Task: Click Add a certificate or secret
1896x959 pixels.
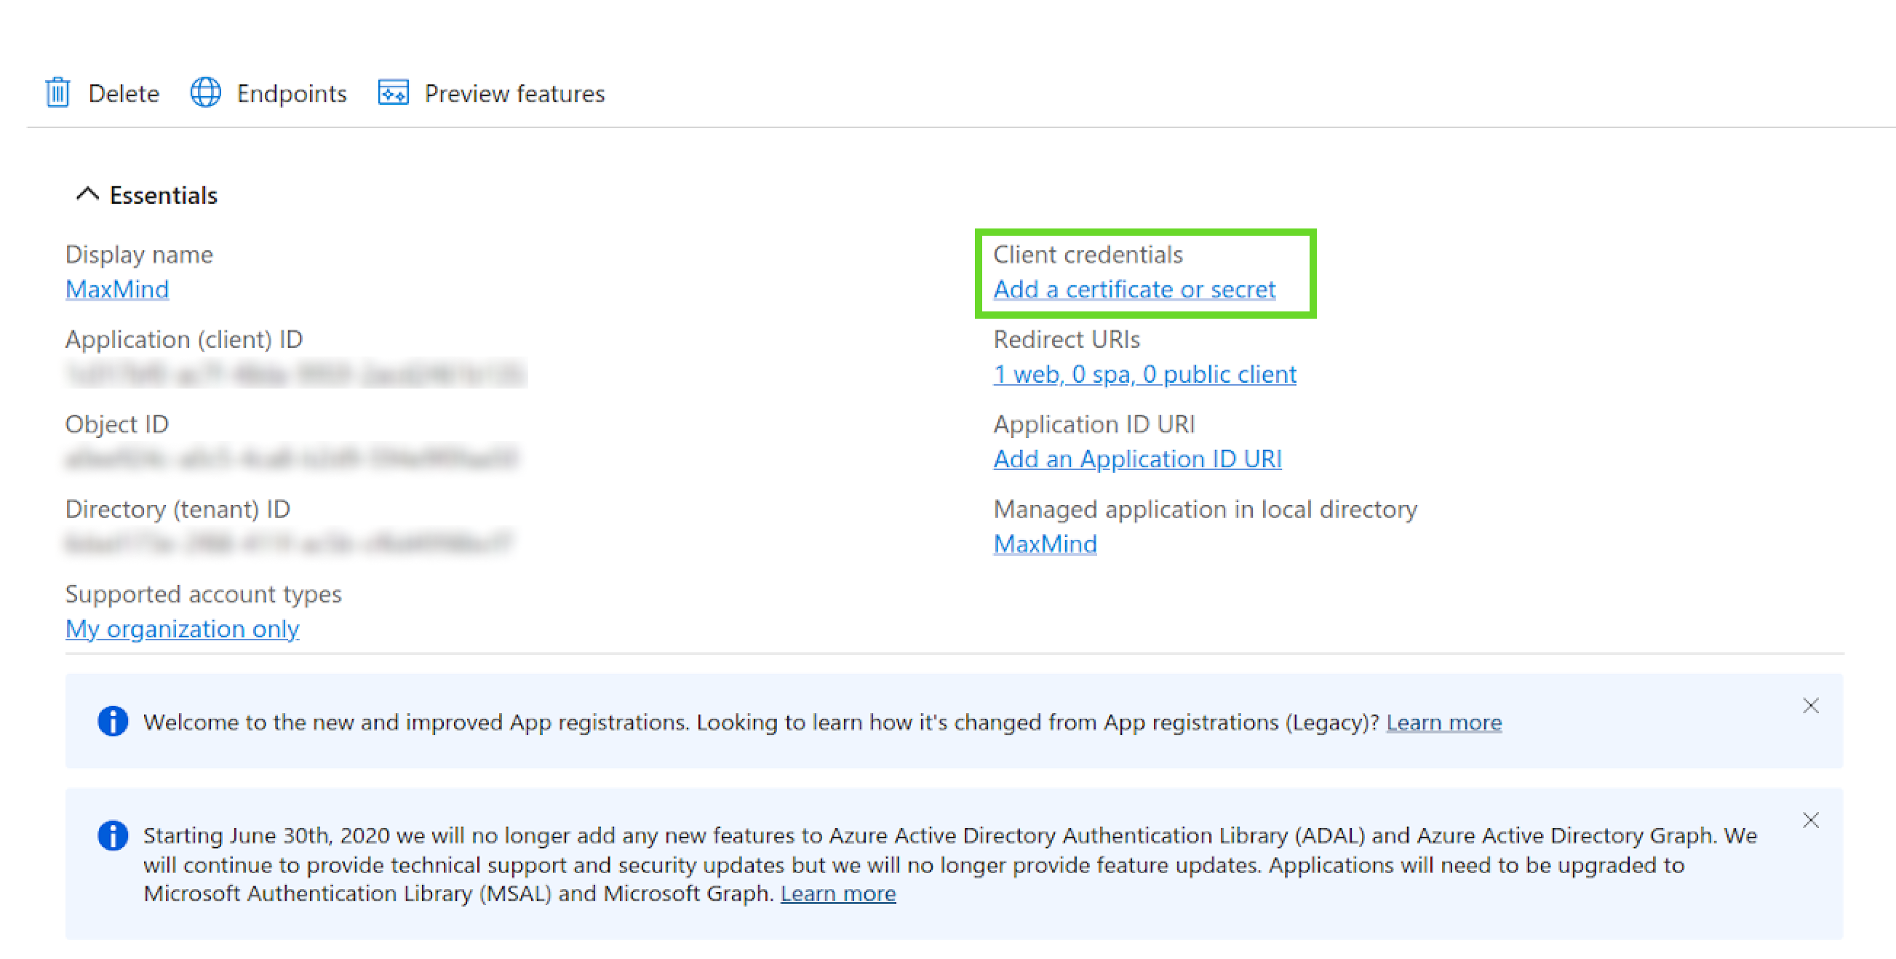Action: 1134,290
